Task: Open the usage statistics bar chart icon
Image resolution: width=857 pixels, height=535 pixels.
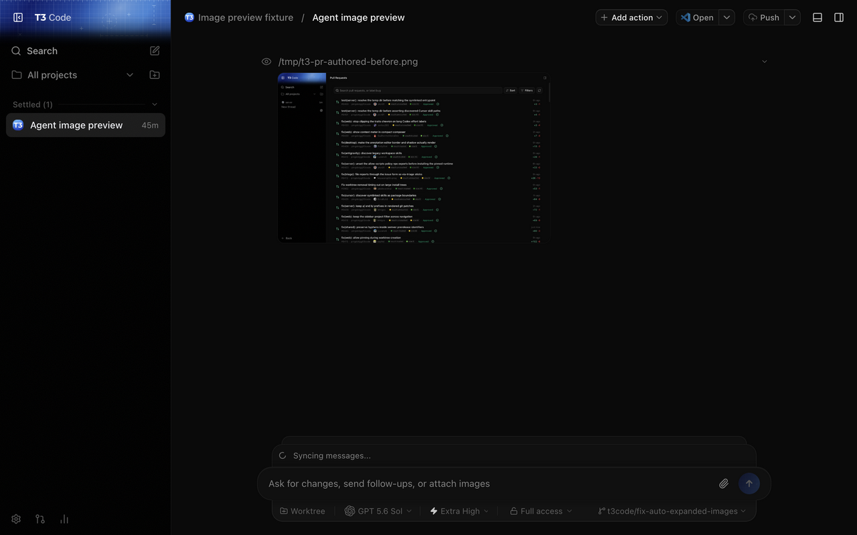Action: pyautogui.click(x=64, y=519)
